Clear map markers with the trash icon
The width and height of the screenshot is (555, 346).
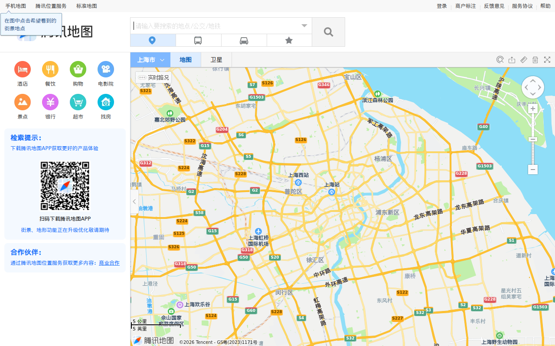click(x=535, y=60)
